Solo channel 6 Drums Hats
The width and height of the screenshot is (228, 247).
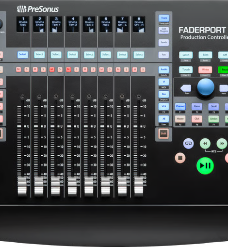point(110,69)
